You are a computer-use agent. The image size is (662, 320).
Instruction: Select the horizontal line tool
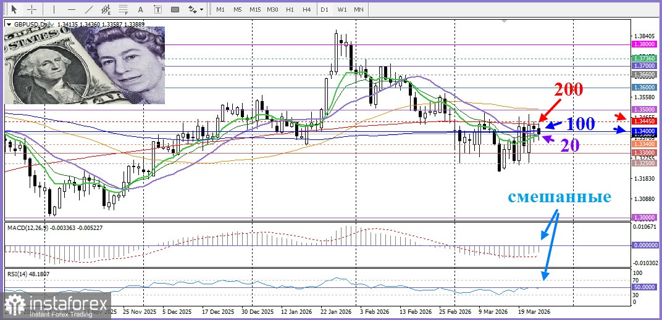coord(71,9)
